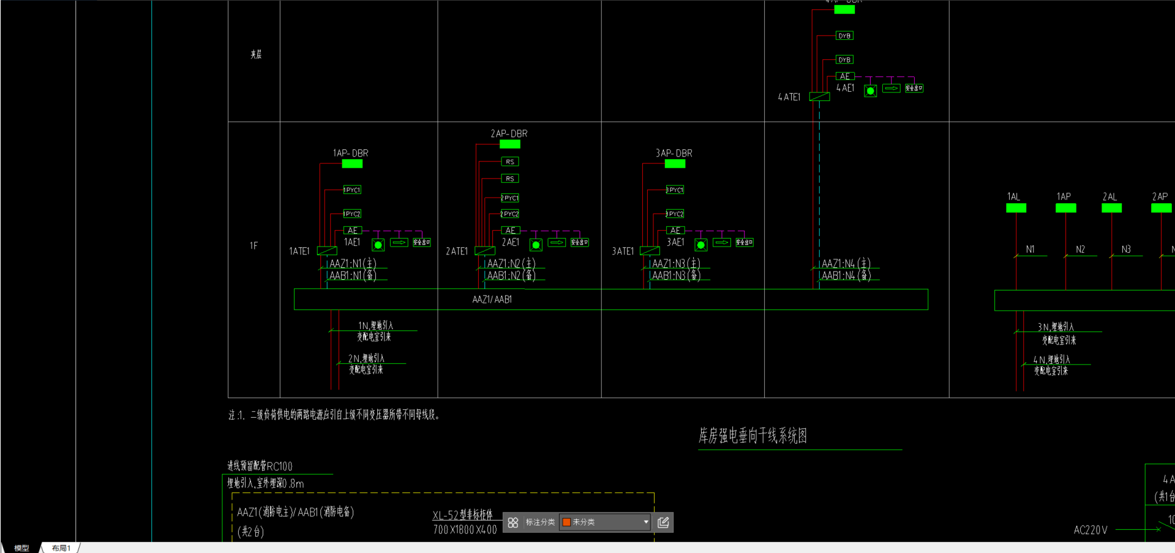Select the AAZ1/AAB1 busbar label
1175x553 pixels.
[492, 300]
